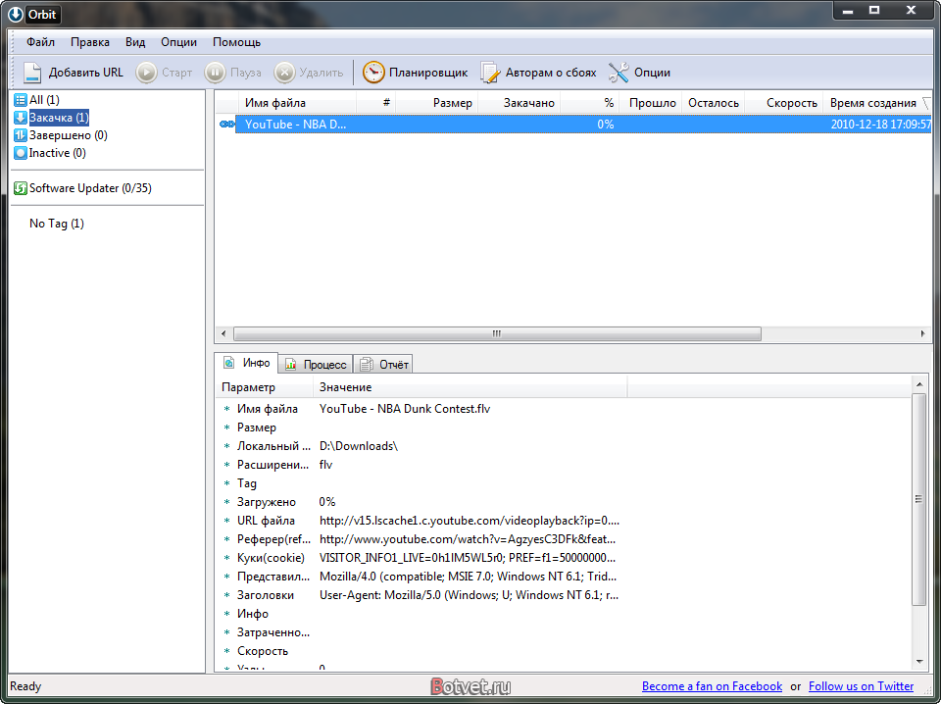
Task: Sort by Прошло column header
Action: (651, 103)
